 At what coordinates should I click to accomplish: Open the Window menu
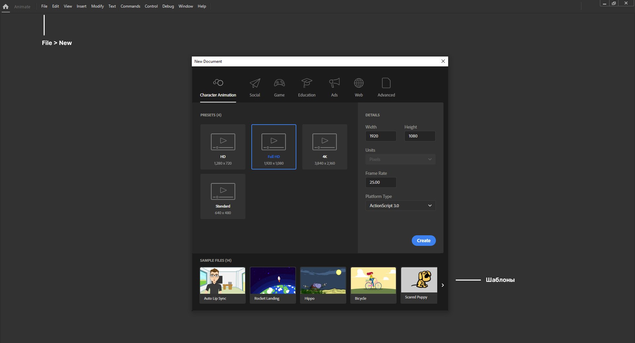186,6
